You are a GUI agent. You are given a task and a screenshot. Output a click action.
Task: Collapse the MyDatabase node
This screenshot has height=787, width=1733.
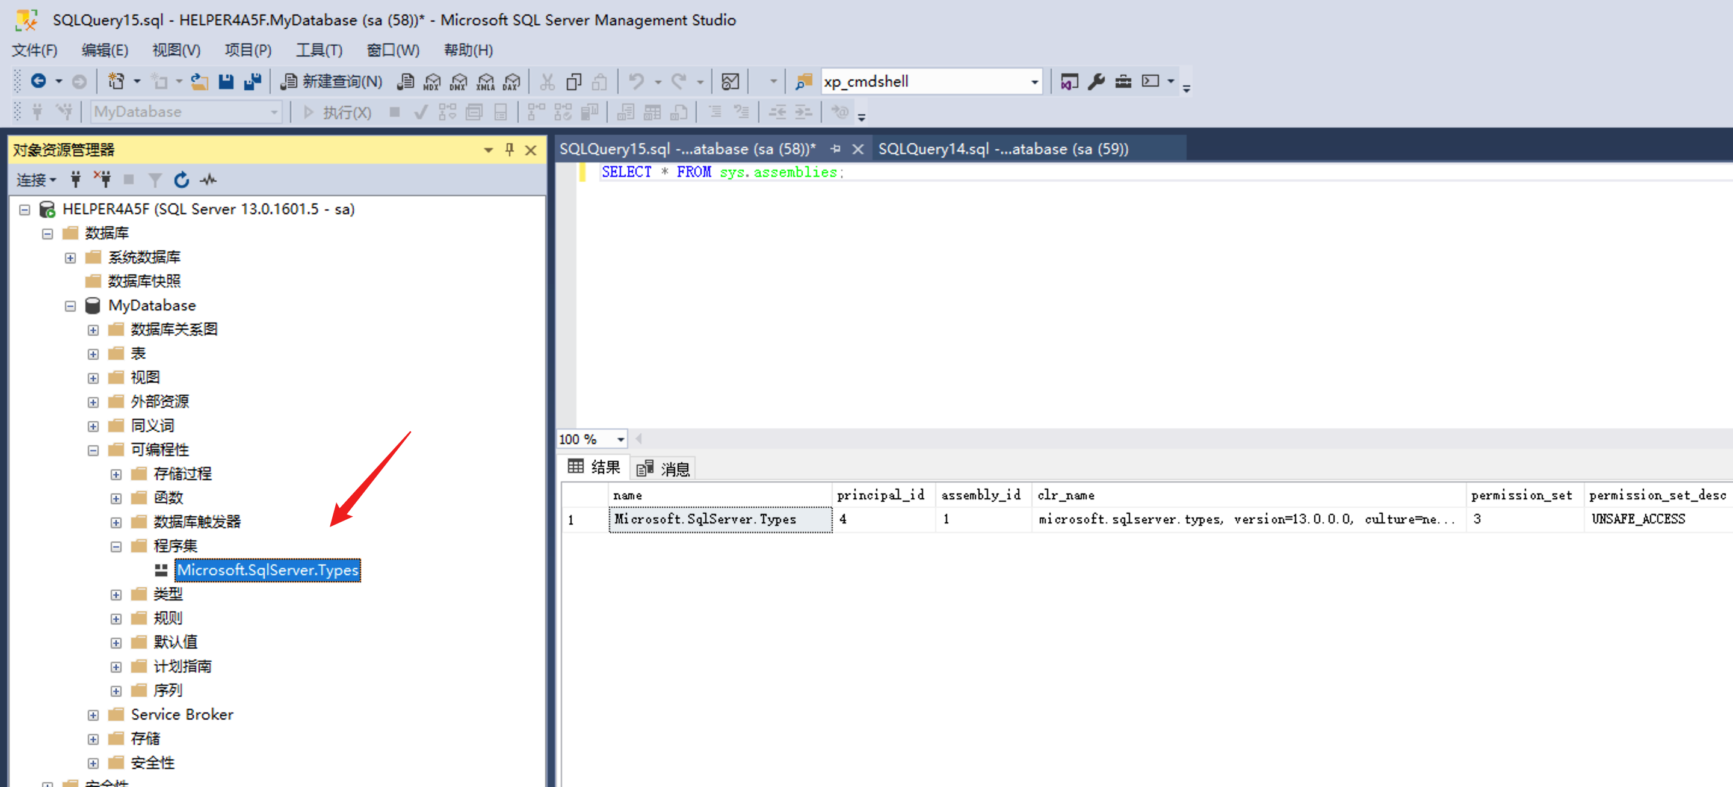(70, 306)
